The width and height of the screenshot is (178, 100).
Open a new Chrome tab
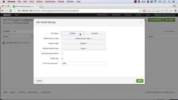tap(41, 7)
